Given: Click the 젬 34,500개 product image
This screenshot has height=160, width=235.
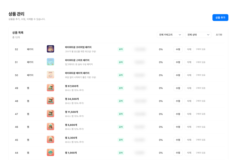Looking at the screenshot, I should coord(50,101).
